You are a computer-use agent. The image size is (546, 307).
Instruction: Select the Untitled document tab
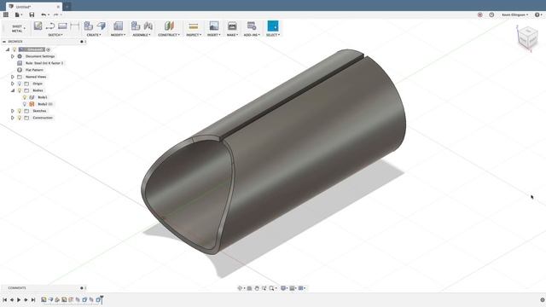coord(33,7)
